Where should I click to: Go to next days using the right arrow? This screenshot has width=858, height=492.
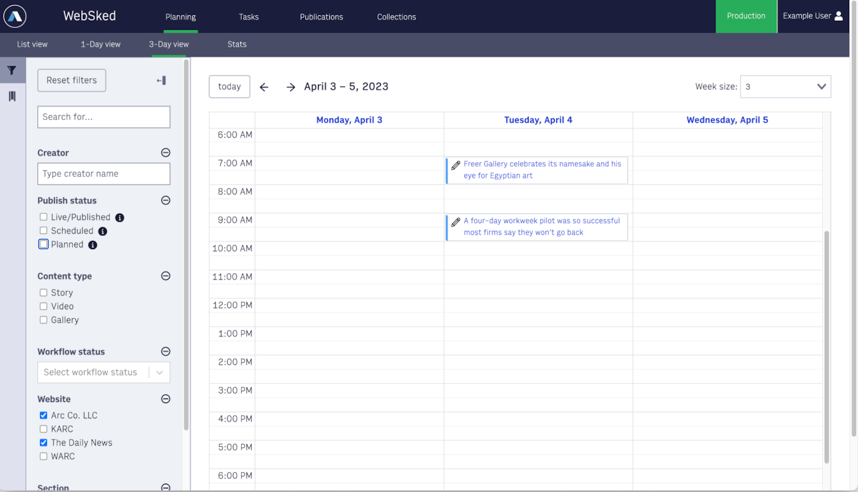click(290, 86)
